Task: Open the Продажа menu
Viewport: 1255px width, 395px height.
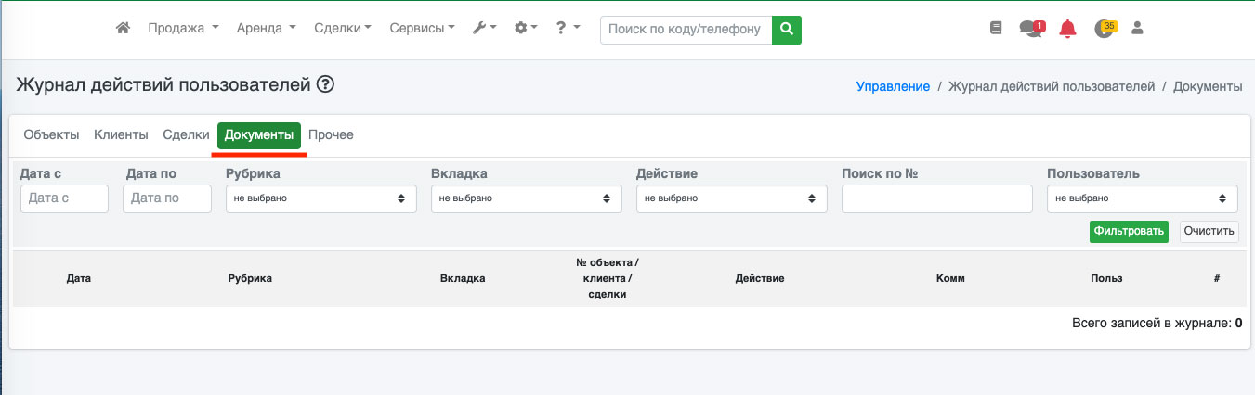Action: tap(183, 29)
